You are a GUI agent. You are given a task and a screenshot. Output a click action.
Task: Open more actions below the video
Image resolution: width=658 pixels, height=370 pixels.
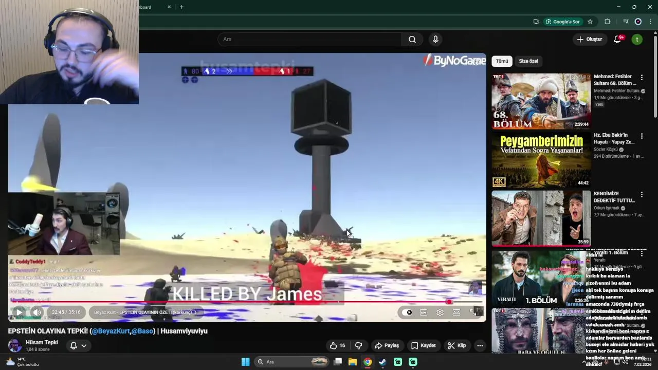480,345
